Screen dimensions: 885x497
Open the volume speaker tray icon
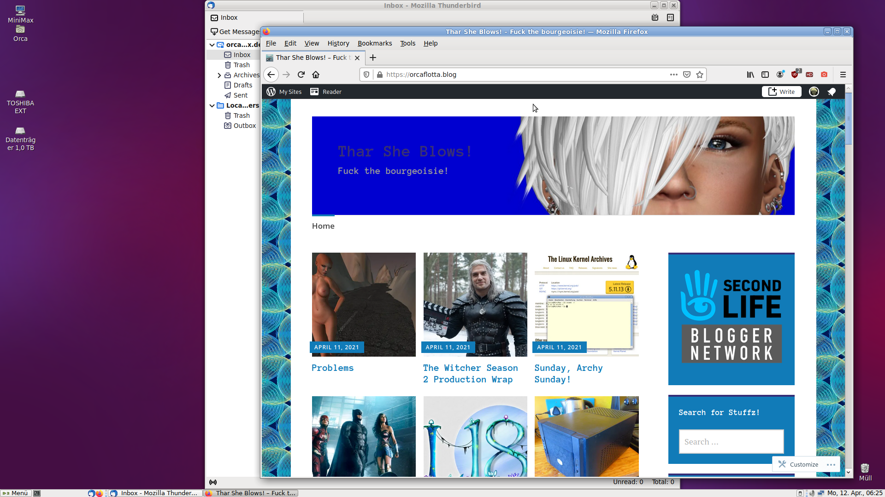811,493
